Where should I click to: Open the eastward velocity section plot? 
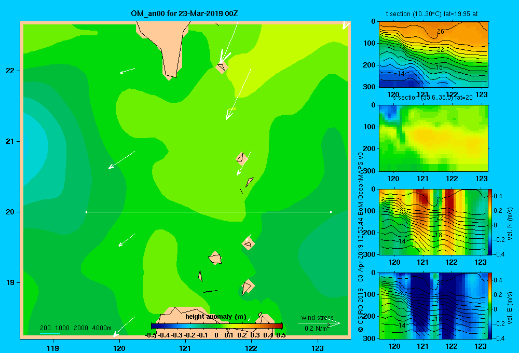433,306
